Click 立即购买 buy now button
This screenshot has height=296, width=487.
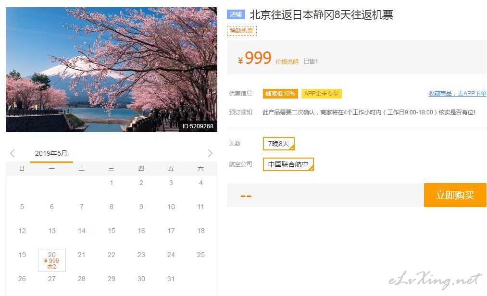(x=455, y=195)
